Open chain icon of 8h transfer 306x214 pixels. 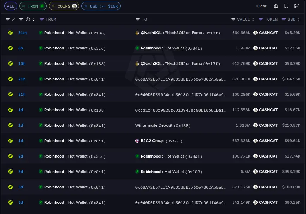(11, 48)
